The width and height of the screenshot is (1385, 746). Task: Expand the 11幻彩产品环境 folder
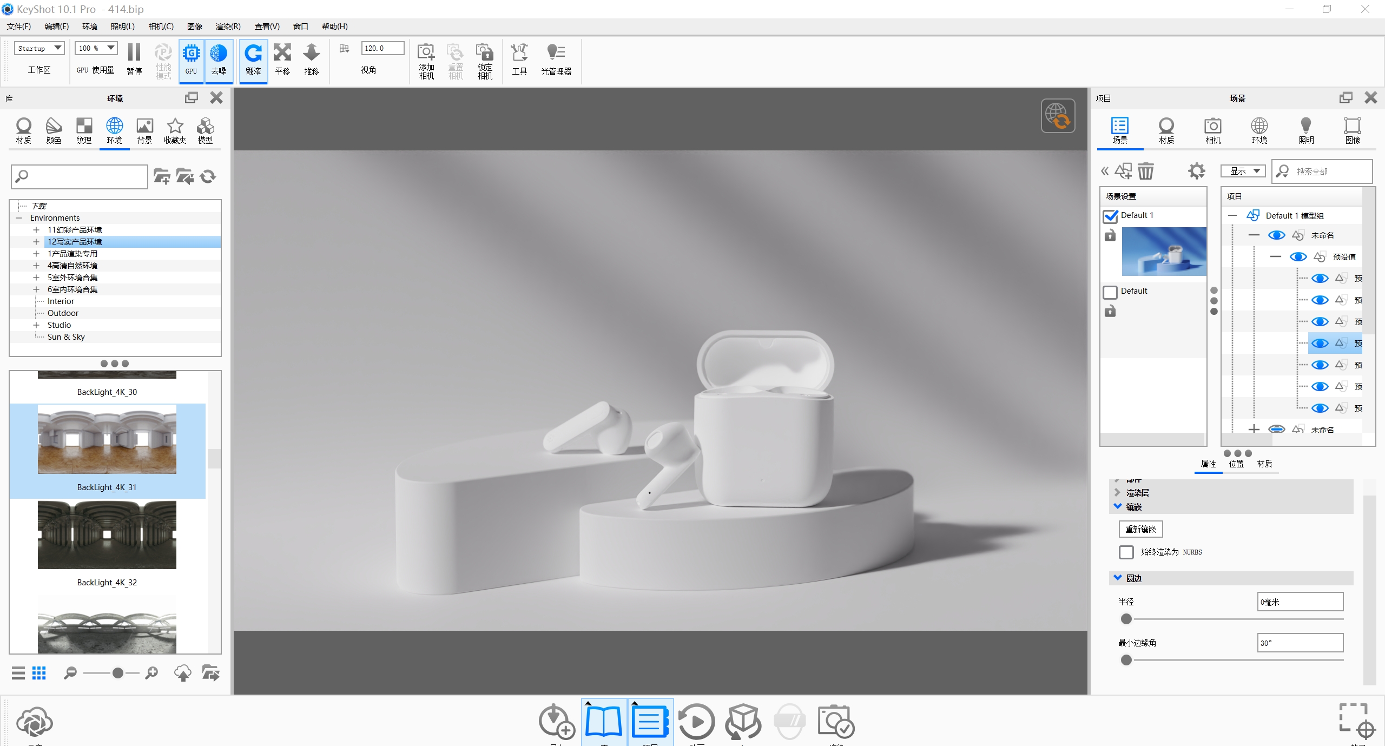[x=36, y=230]
